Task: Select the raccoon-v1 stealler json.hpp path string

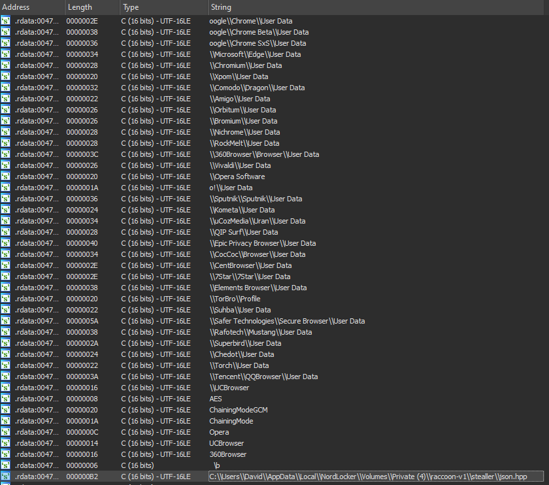Action: coord(368,477)
